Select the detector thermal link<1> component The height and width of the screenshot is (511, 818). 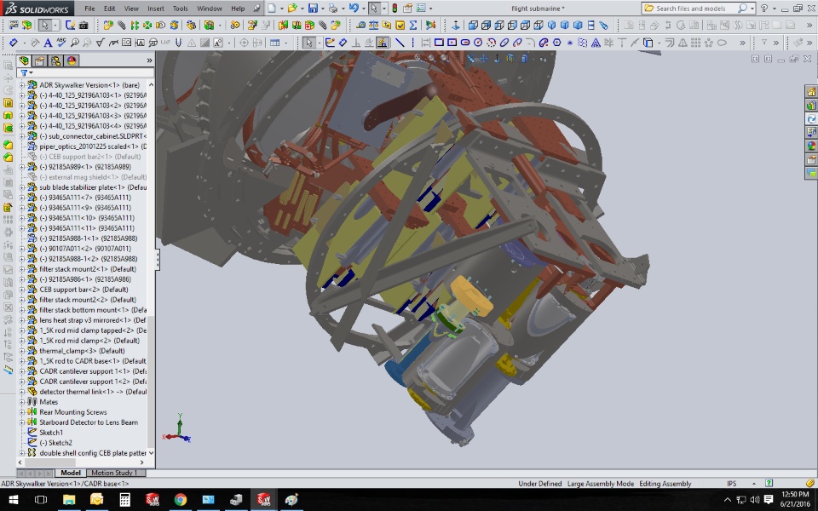[93, 392]
